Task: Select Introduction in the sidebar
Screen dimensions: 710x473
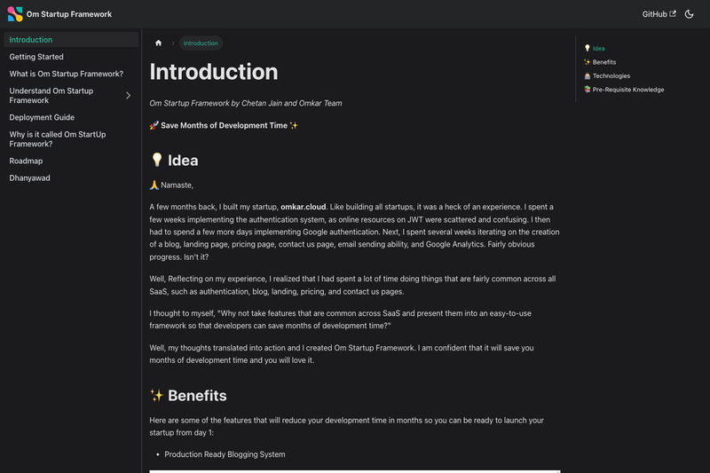Action: 71,39
